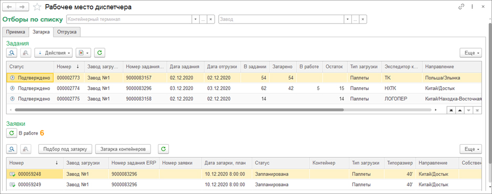The image size is (492, 194).
Task: Click the window's vertical scrollbar
Action: [489, 94]
